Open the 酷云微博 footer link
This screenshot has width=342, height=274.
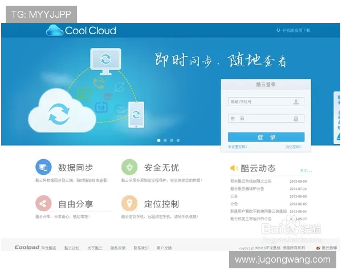[329, 248]
